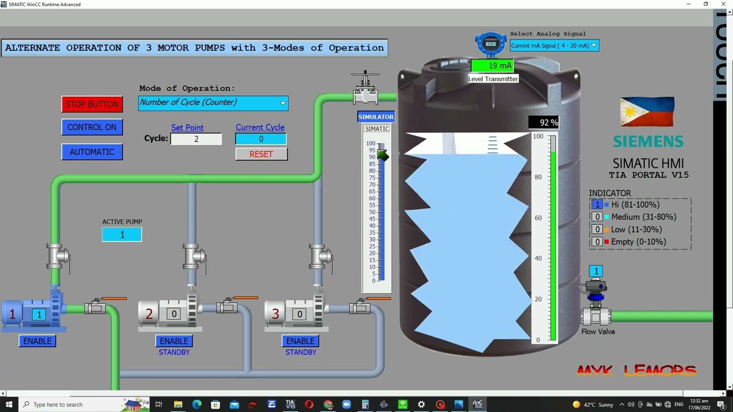Click the 19 mA transmitter reading
This screenshot has width=733, height=412.
492,66
